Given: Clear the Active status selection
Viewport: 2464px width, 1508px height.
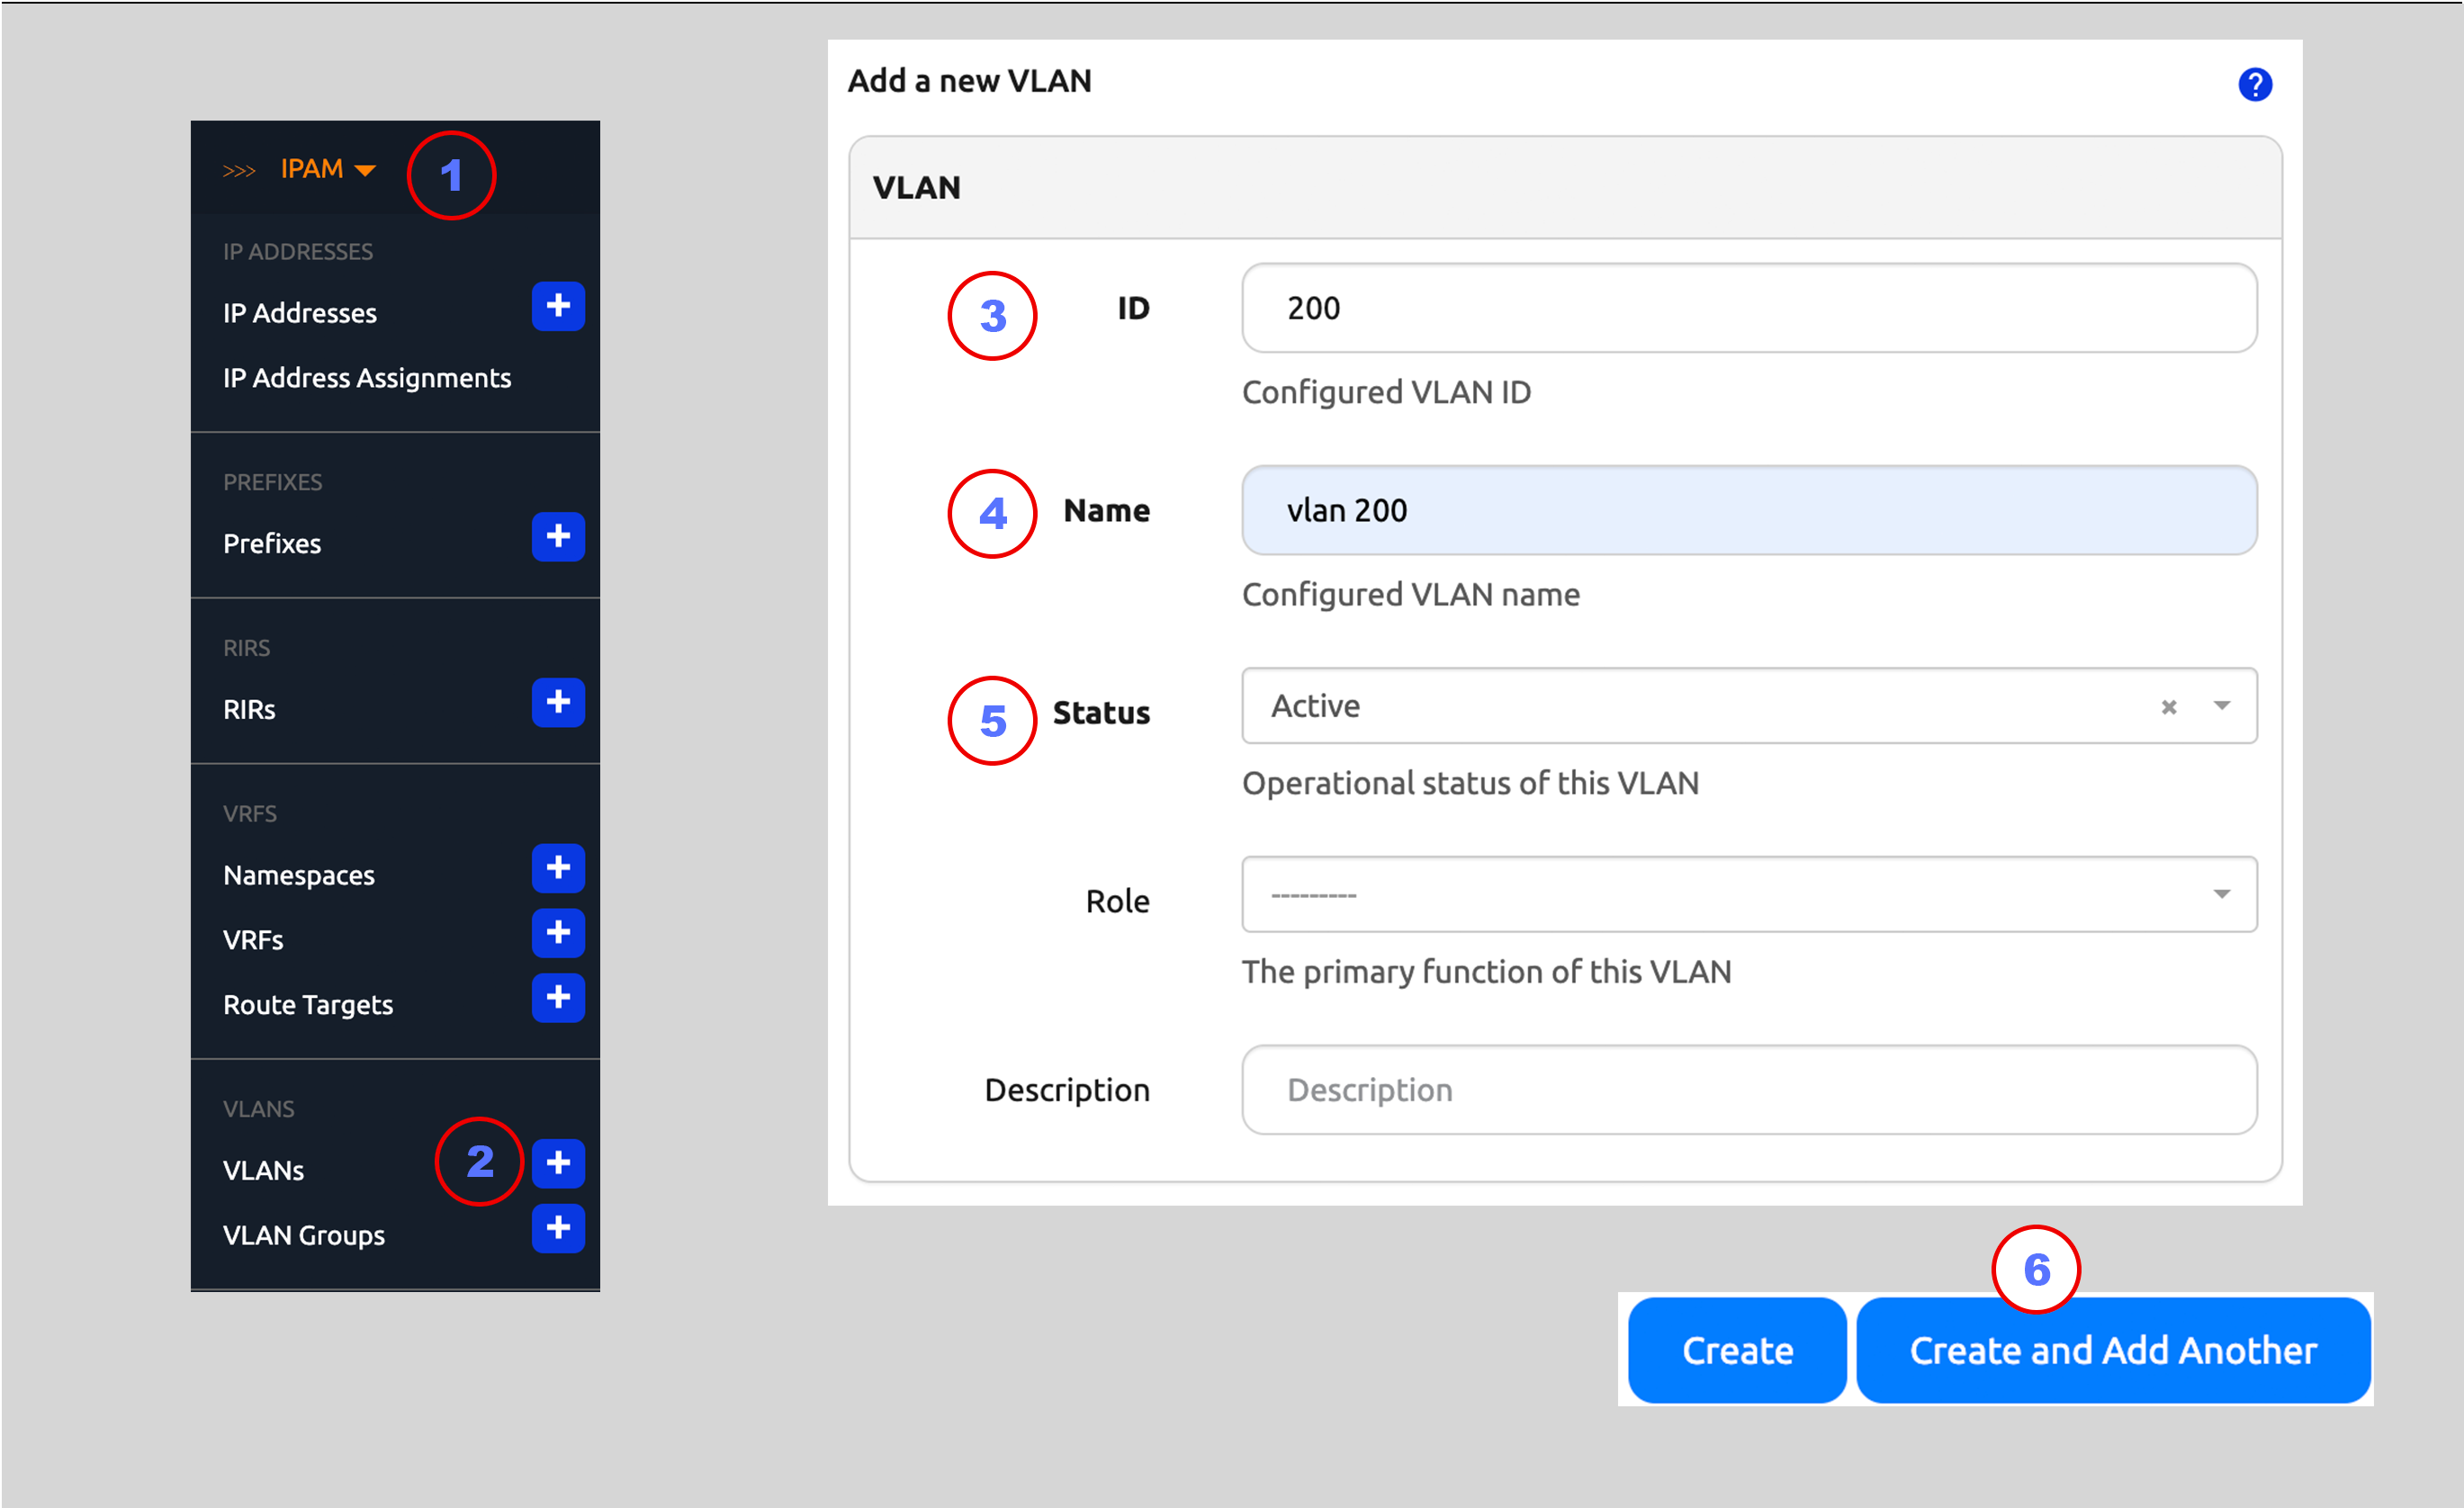Looking at the screenshot, I should pyautogui.click(x=2169, y=706).
